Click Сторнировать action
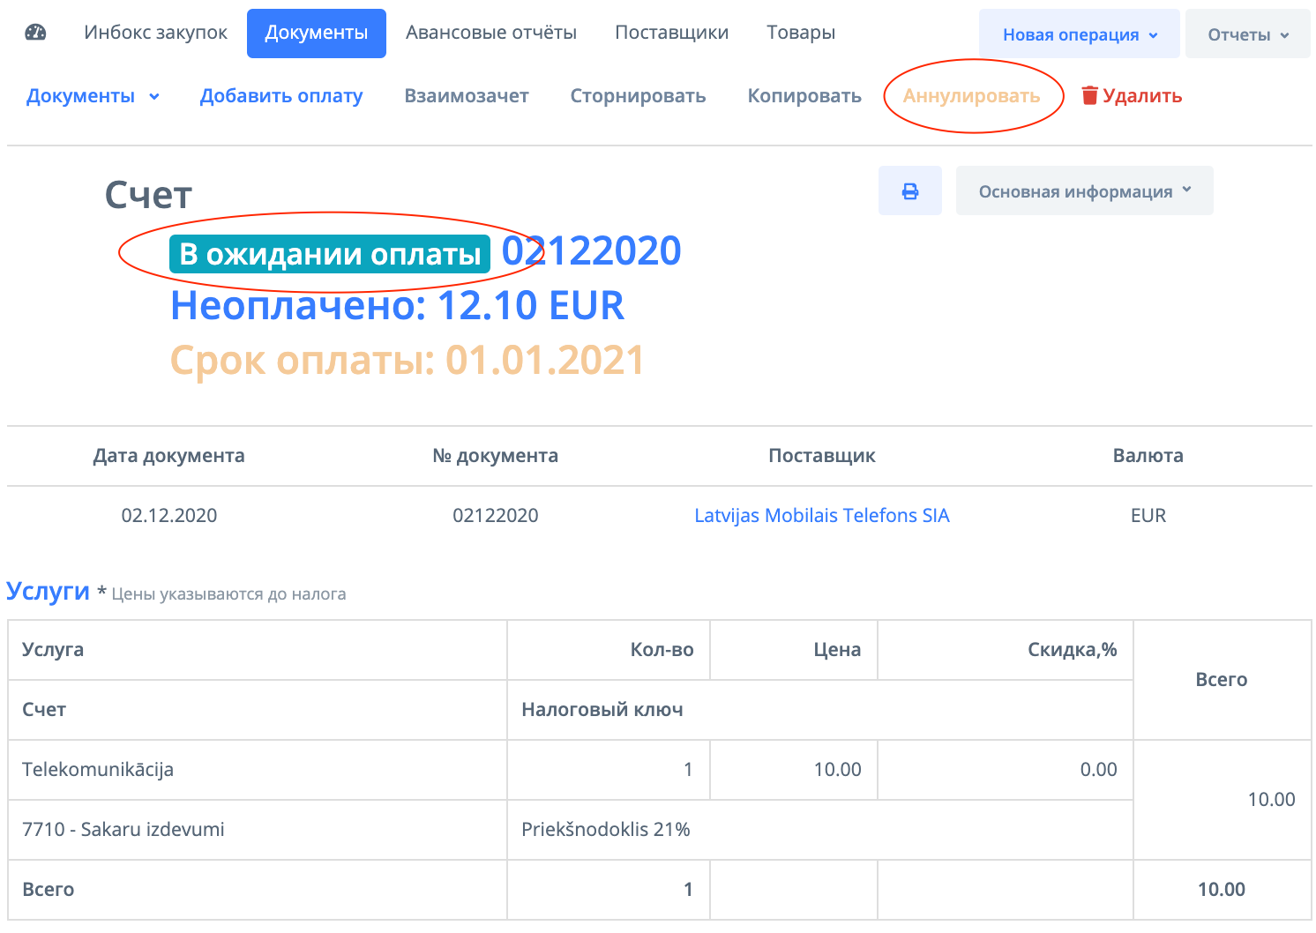Viewport: 1316px width, 933px height. (639, 96)
